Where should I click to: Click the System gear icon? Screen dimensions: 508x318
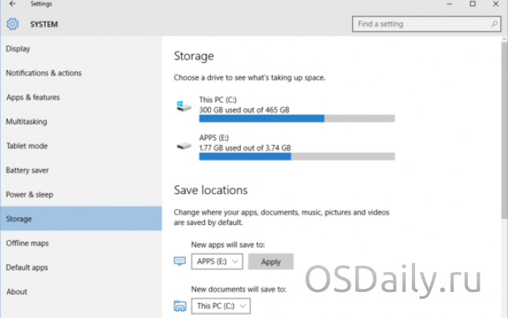tap(12, 24)
